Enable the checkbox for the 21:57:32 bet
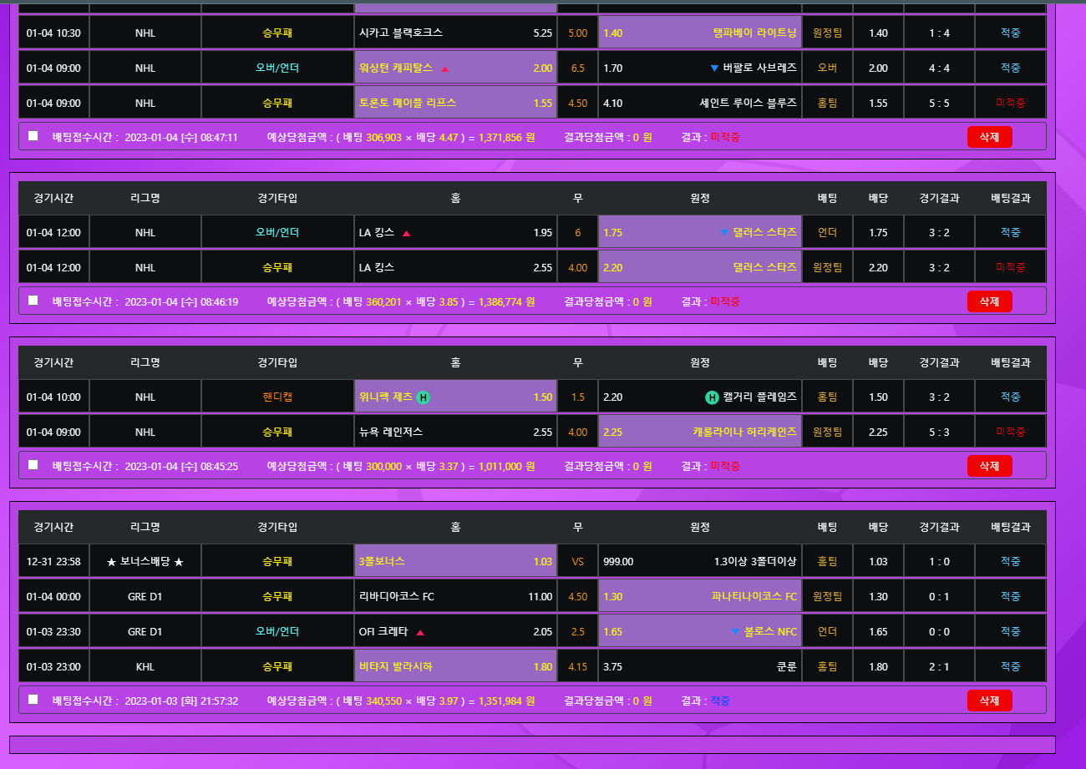This screenshot has height=769, width=1086. tap(33, 700)
